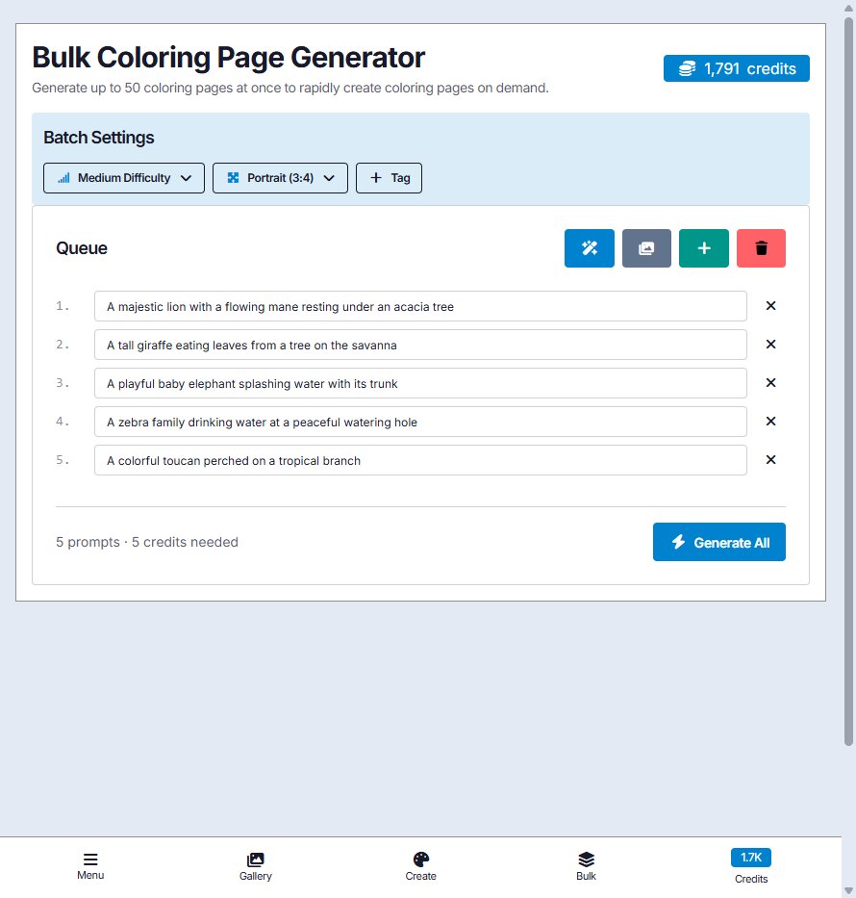Add a new prompt with the plus icon

pyautogui.click(x=703, y=247)
